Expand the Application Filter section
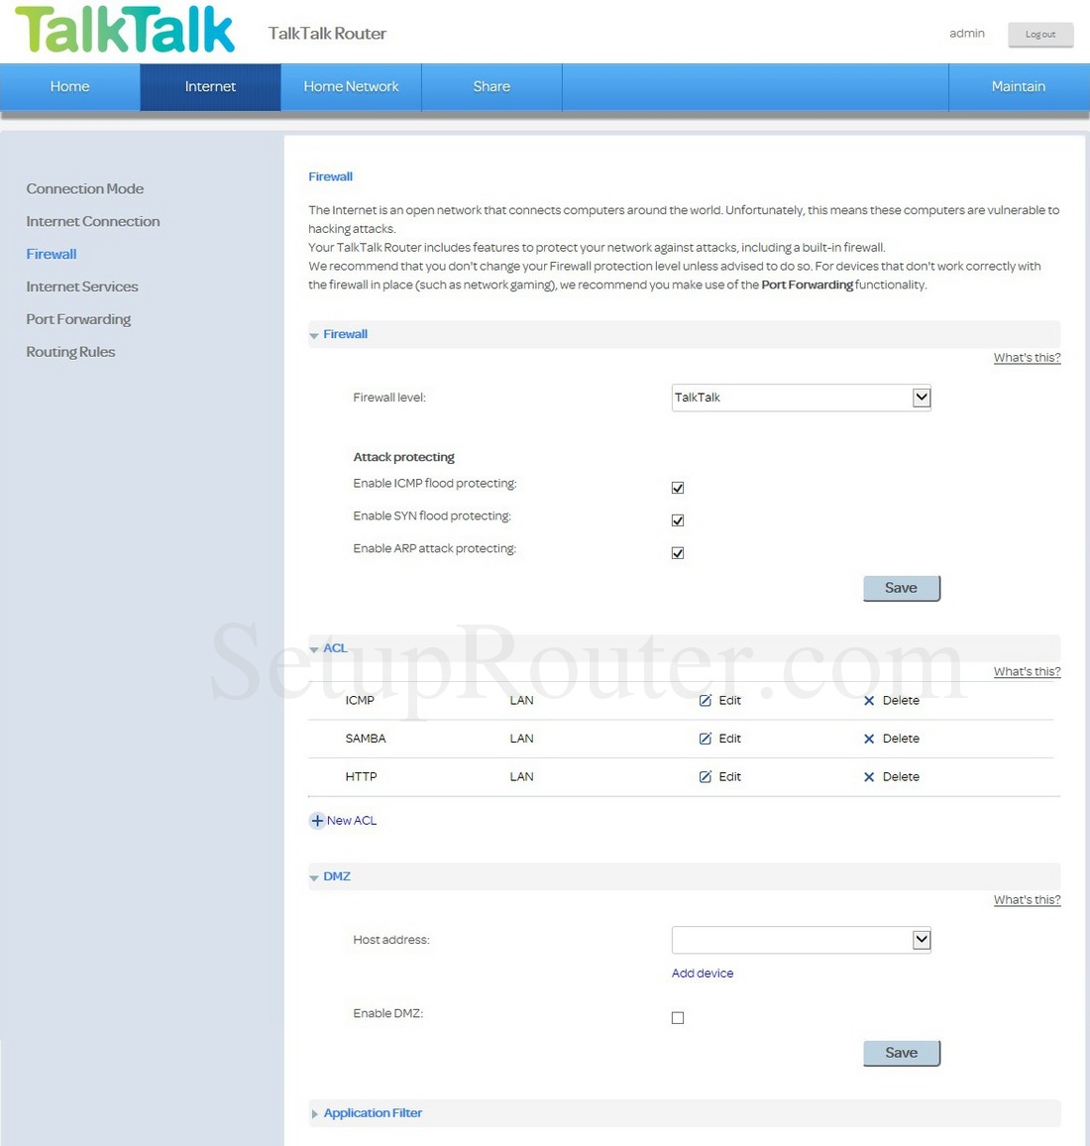The width and height of the screenshot is (1090, 1146). point(373,1112)
